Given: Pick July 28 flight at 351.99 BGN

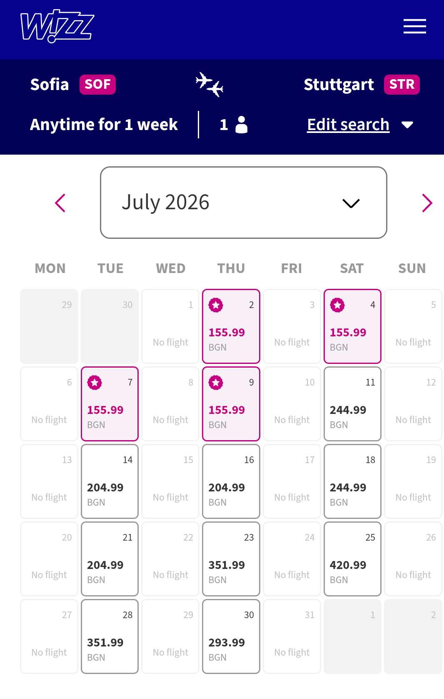Looking at the screenshot, I should (x=110, y=636).
